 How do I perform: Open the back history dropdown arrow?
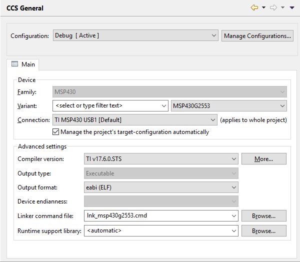pos(263,8)
